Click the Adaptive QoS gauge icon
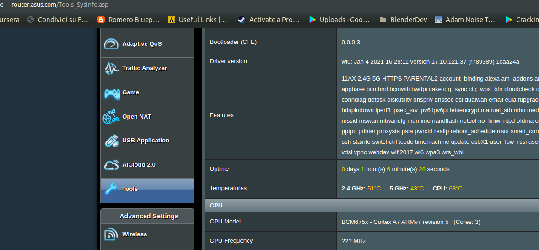This screenshot has height=250, width=539. pyautogui.click(x=111, y=44)
